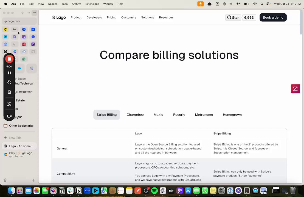Go forward with the Arc forward arrow
The image size is (304, 197).
tap(29, 13)
